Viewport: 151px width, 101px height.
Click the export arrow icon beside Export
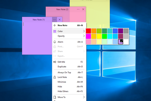[x=55, y=56]
